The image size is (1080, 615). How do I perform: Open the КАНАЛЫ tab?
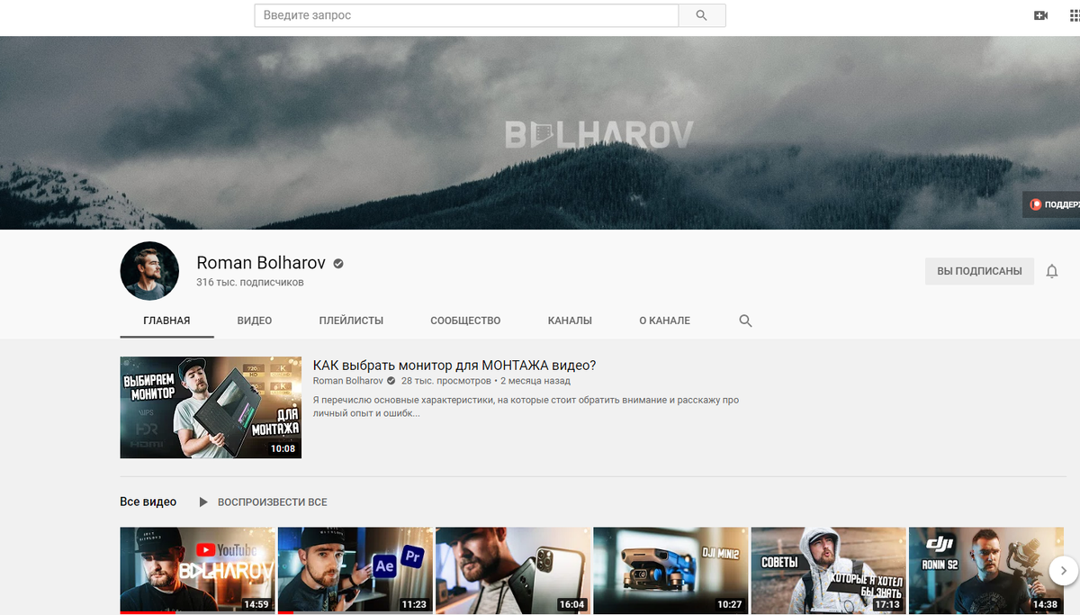click(570, 321)
